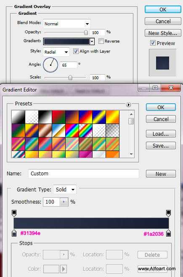Click the presets scrollbar down arrow
The image size is (183, 277).
coord(131,154)
